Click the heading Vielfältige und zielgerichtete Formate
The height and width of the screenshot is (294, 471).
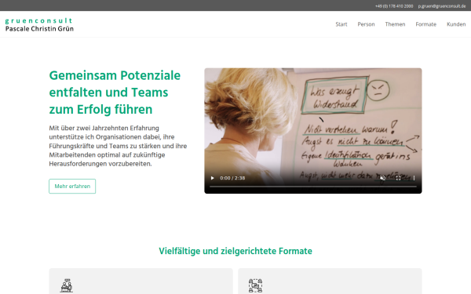(x=235, y=251)
